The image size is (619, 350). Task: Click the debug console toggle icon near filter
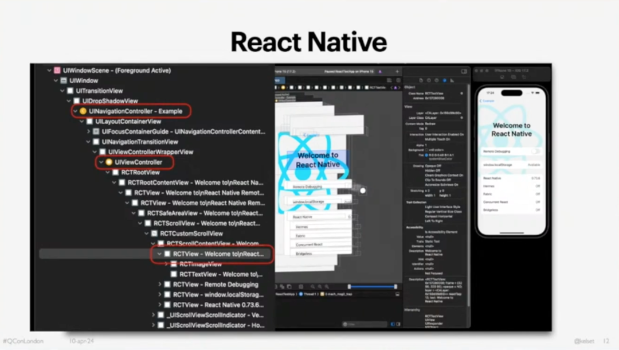tap(398, 324)
